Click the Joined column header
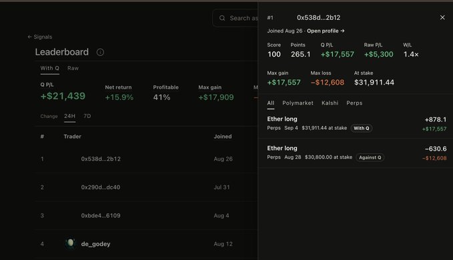This screenshot has height=260, width=453. click(222, 137)
